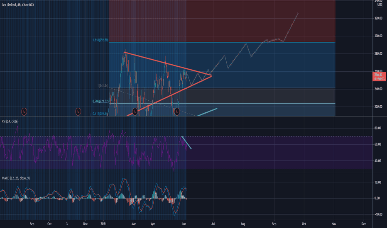The image size is (387, 228).
Task: Click the Aug label on time axis
Action: click(x=243, y=224)
